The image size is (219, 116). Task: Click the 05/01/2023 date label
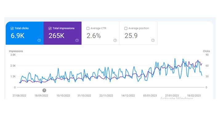pos(150,96)
